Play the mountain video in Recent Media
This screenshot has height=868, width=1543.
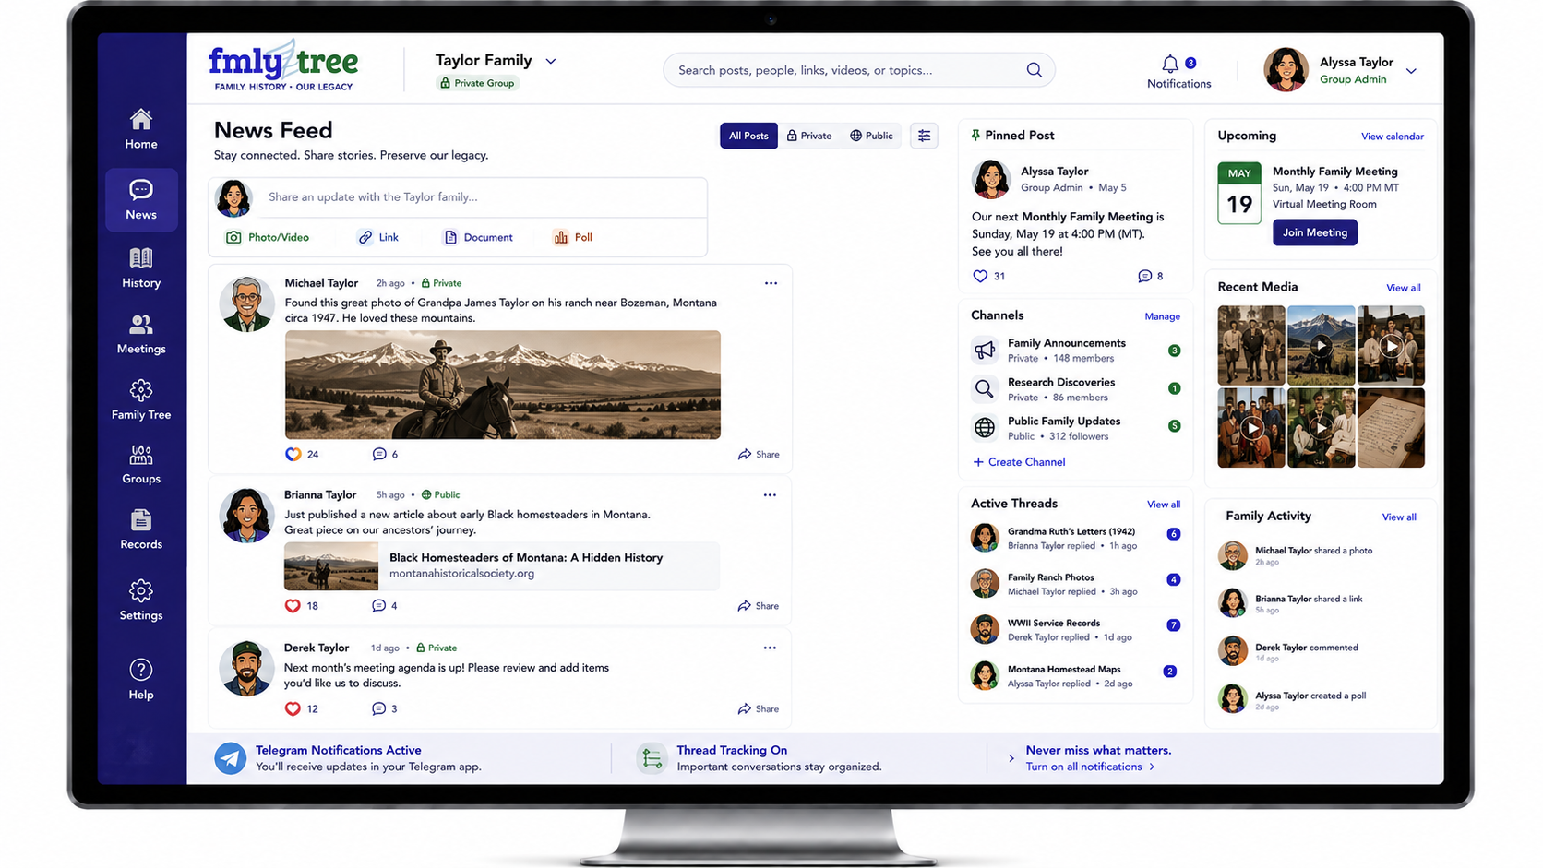[x=1321, y=345]
